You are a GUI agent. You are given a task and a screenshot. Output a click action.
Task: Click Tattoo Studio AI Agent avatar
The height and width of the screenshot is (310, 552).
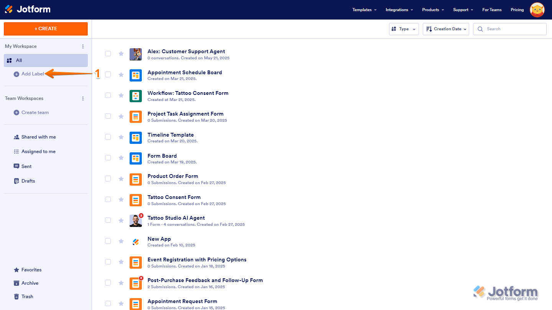click(136, 221)
